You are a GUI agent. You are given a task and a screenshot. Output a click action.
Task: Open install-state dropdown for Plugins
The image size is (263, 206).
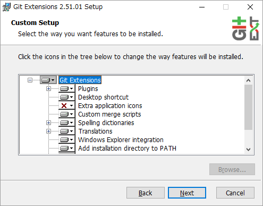tap(67, 88)
